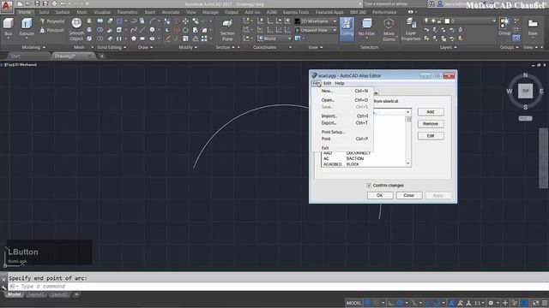Screen dimensions: 549x308
Task: Choose the Presspull tool
Action: pos(52,31)
